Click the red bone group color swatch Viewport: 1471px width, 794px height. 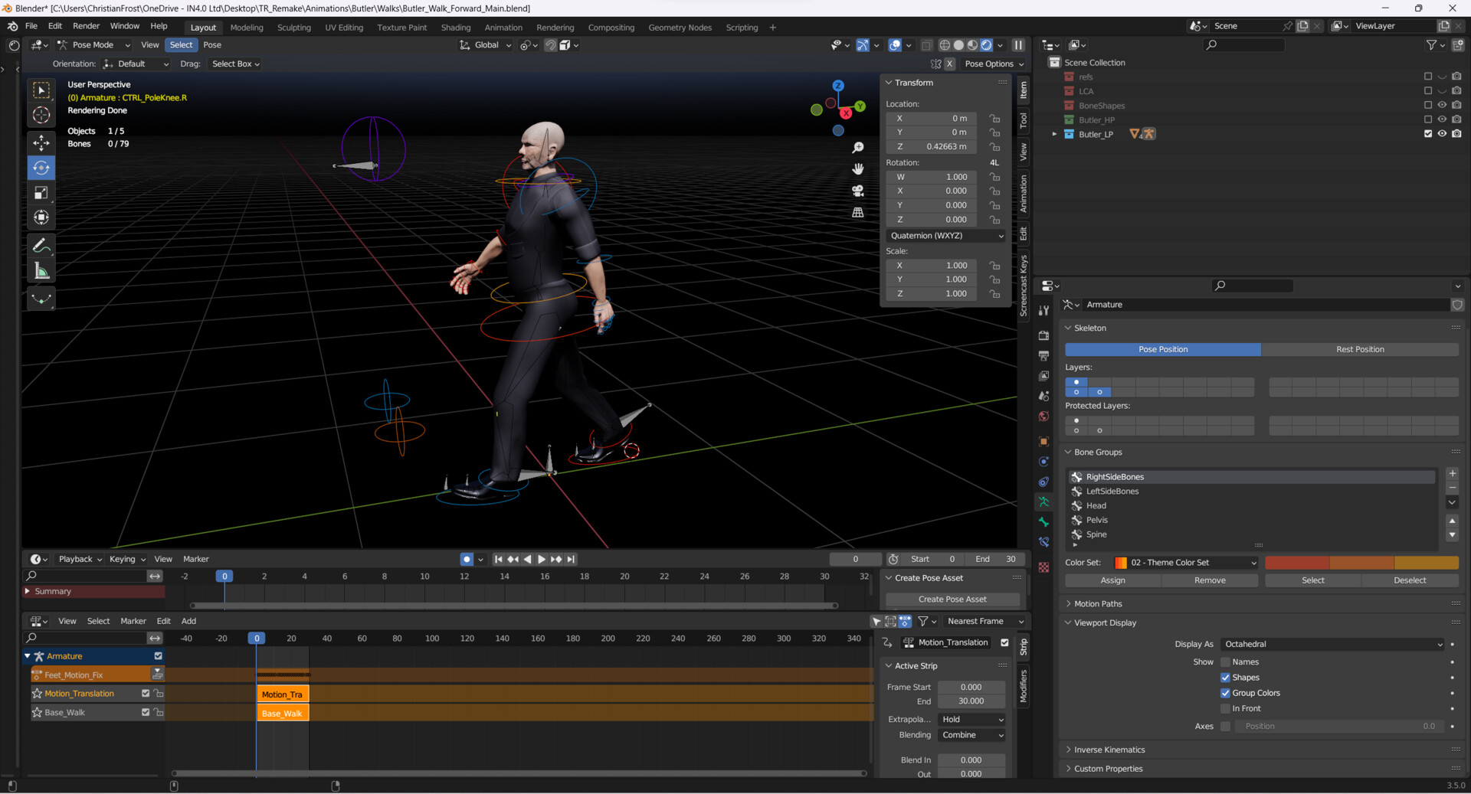coord(1296,563)
